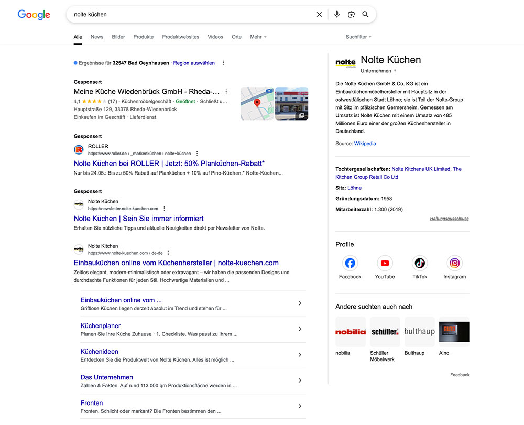524x425 pixels.
Task: Clear the search query with the X icon
Action: (x=319, y=14)
